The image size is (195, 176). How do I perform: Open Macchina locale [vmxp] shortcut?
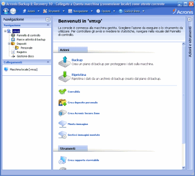(23, 70)
